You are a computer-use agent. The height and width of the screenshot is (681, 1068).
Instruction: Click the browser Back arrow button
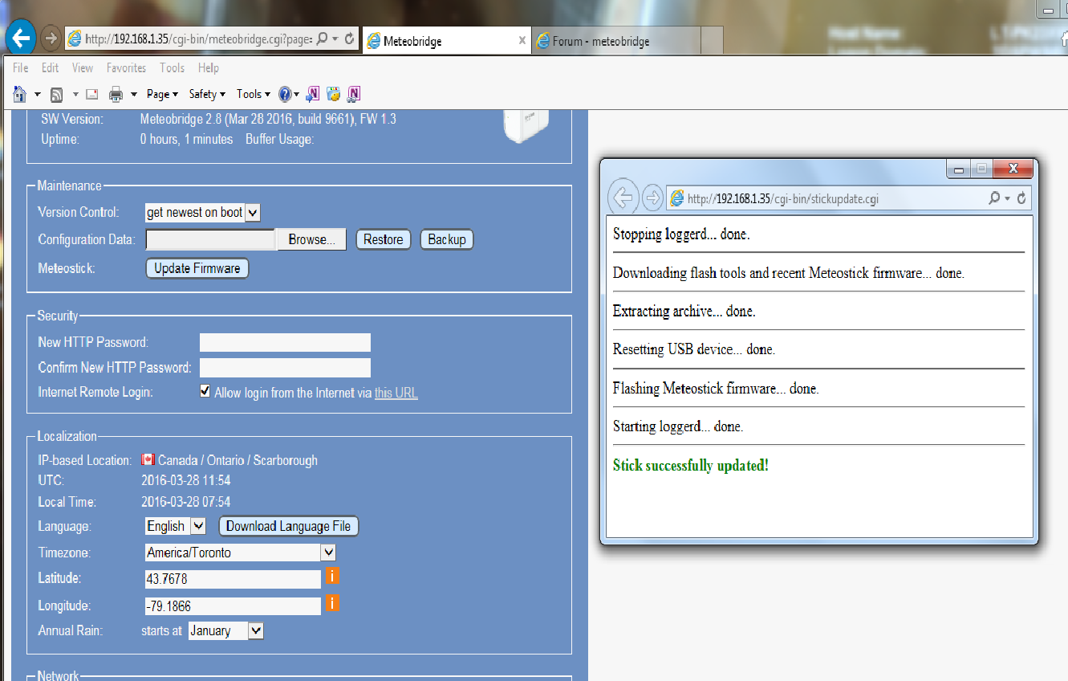21,38
